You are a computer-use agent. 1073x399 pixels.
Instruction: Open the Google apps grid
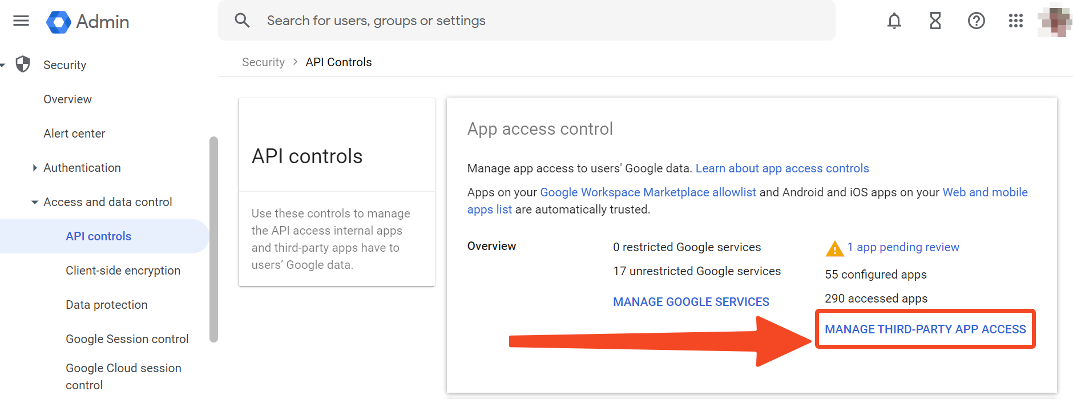(1016, 21)
